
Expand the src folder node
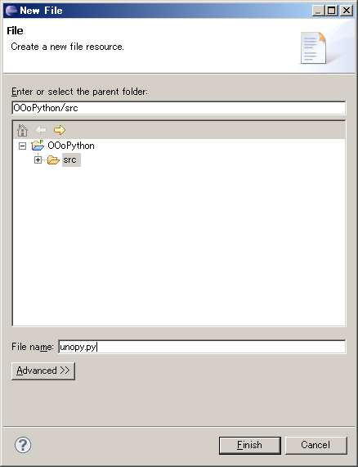point(38,160)
